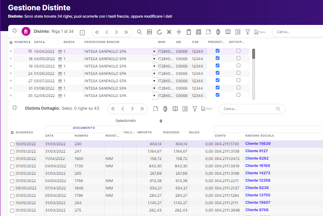The image size is (323, 216).
Task: Click the clipboard icon in Distinte toolbar
Action: pyautogui.click(x=189, y=32)
